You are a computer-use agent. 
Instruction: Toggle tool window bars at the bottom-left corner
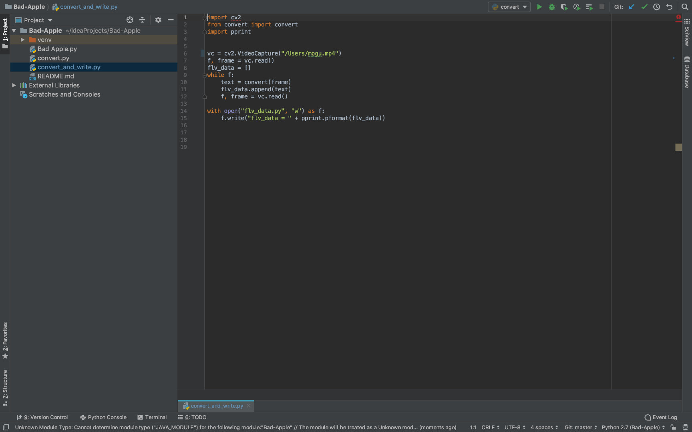pyautogui.click(x=6, y=427)
